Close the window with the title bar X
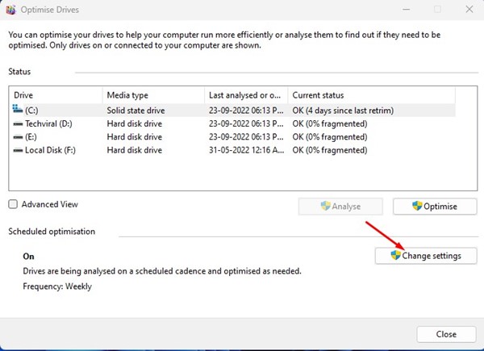Screen dimensions: 484x351 pos(469,9)
